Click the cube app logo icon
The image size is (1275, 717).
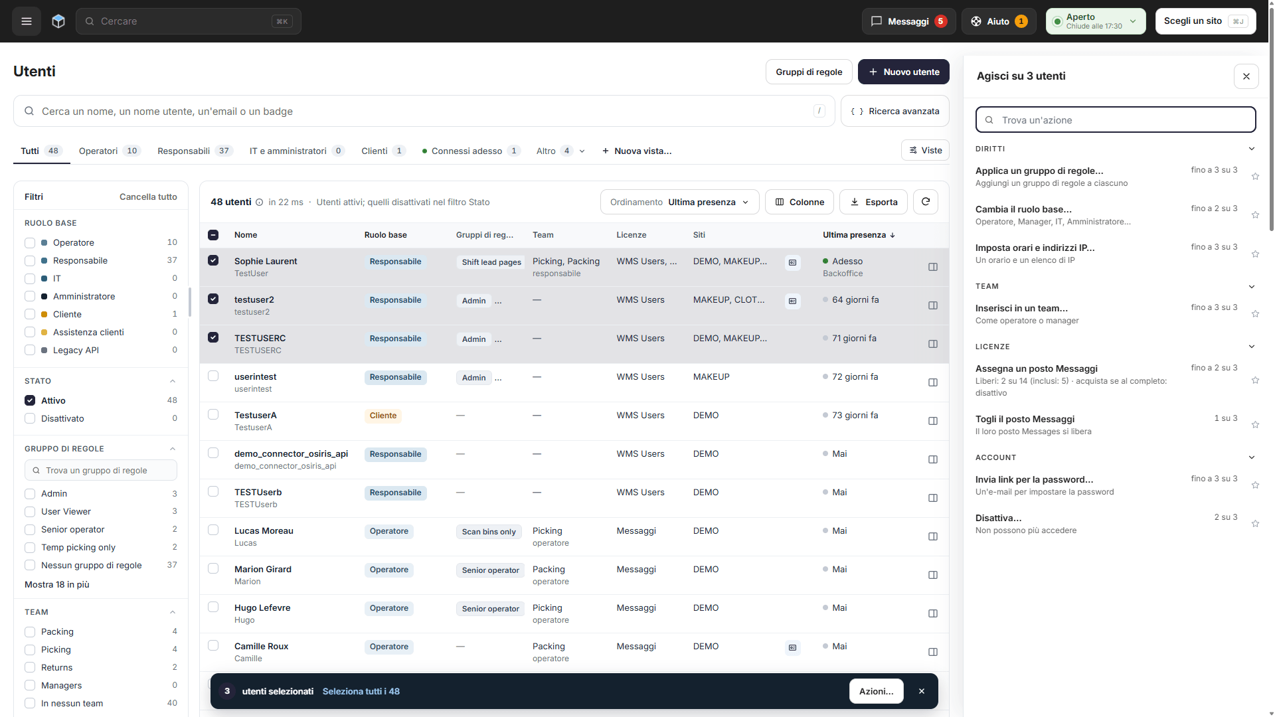pyautogui.click(x=58, y=21)
